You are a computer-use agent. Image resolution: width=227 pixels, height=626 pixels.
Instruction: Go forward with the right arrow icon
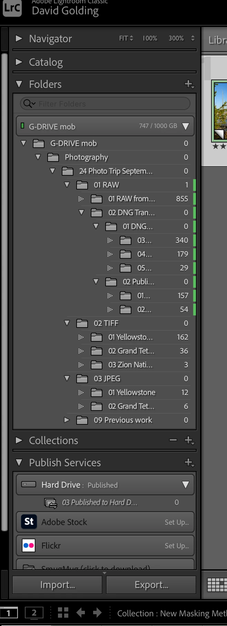click(x=97, y=613)
